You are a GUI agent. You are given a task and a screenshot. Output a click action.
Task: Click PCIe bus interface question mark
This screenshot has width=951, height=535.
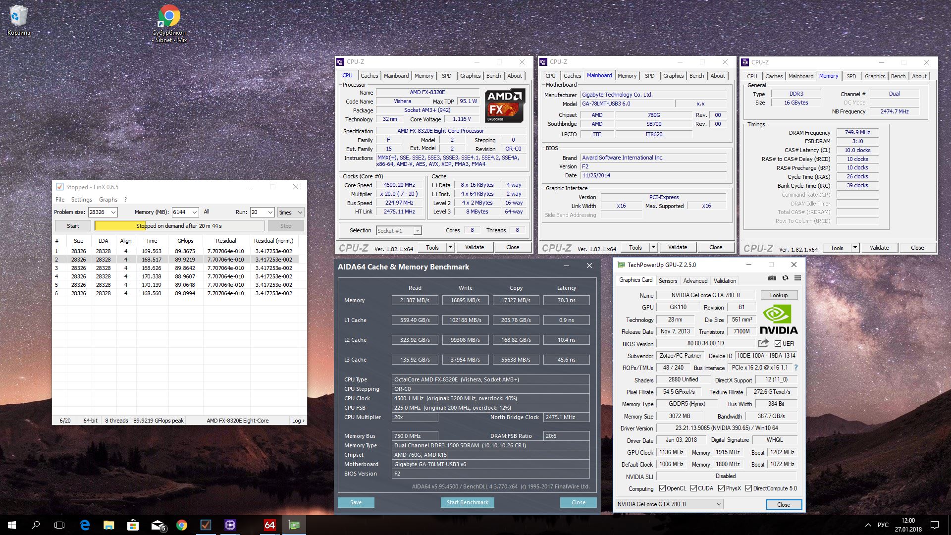(x=796, y=368)
